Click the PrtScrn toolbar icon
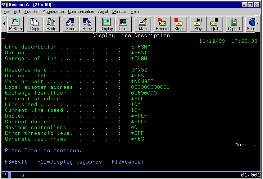263x179 pixels. point(15,24)
